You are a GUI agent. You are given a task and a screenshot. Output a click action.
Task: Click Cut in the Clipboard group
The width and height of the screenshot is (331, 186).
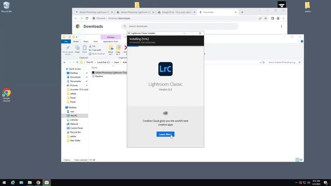[92, 46]
